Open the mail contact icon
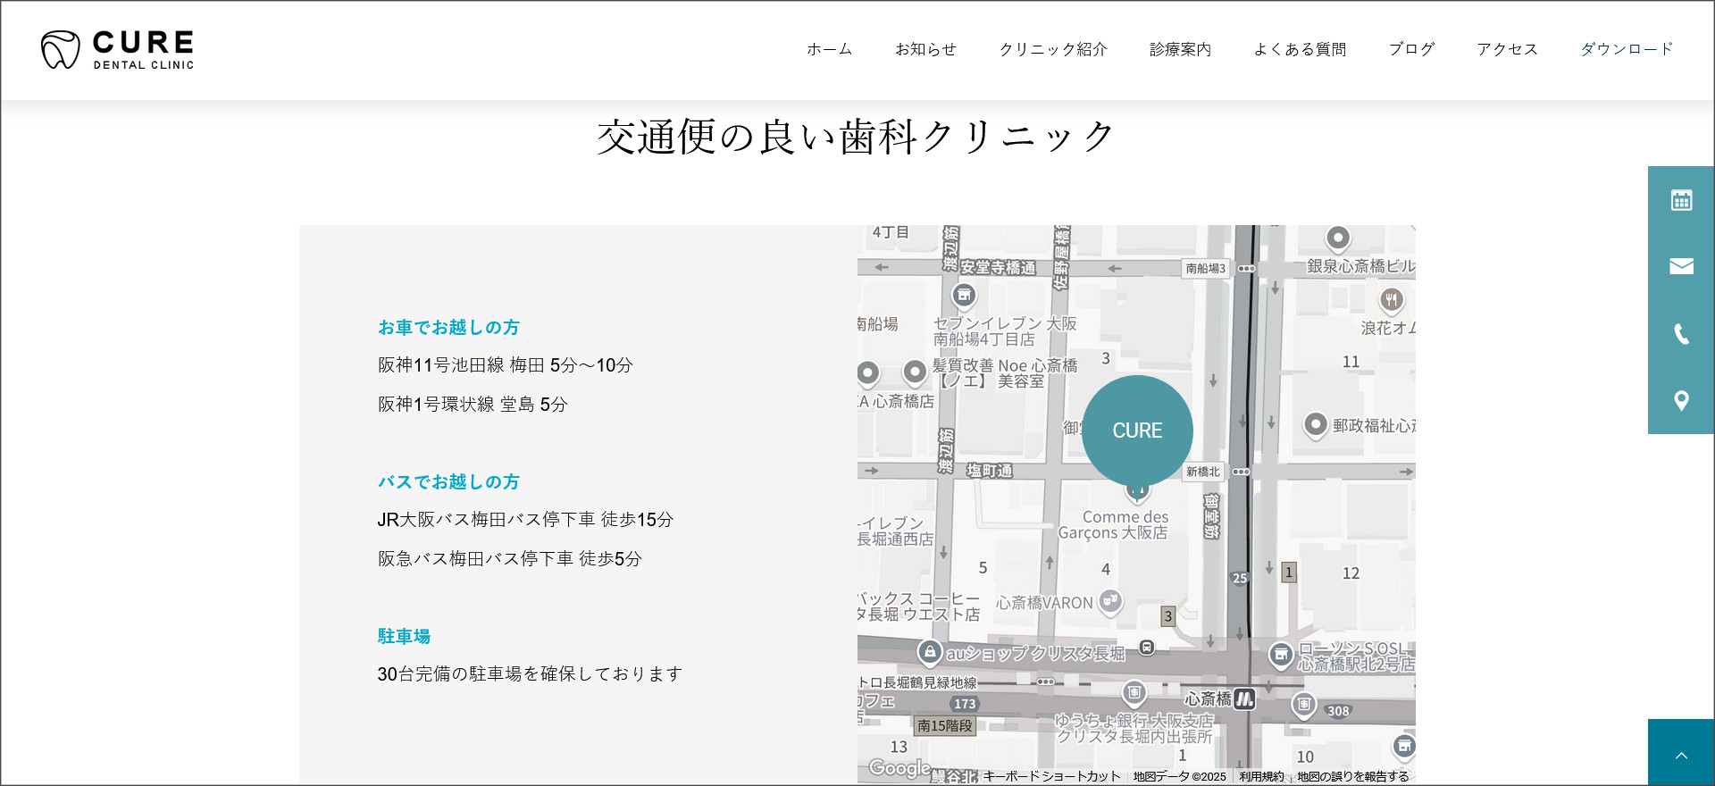This screenshot has height=786, width=1715. tap(1681, 266)
